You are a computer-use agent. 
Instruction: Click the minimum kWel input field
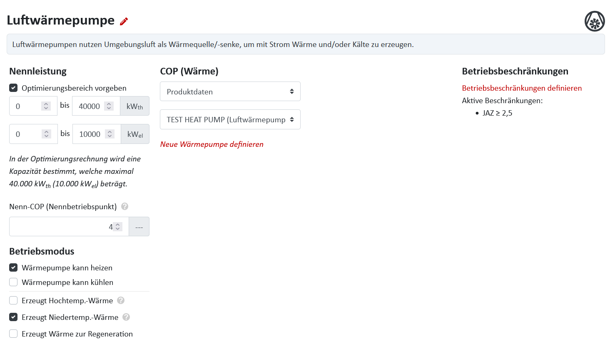click(33, 134)
